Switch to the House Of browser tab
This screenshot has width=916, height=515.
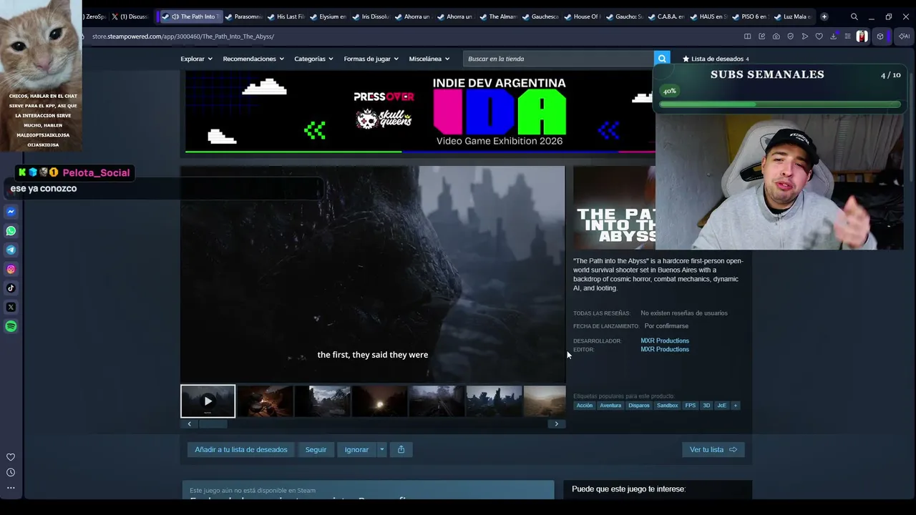tap(582, 16)
